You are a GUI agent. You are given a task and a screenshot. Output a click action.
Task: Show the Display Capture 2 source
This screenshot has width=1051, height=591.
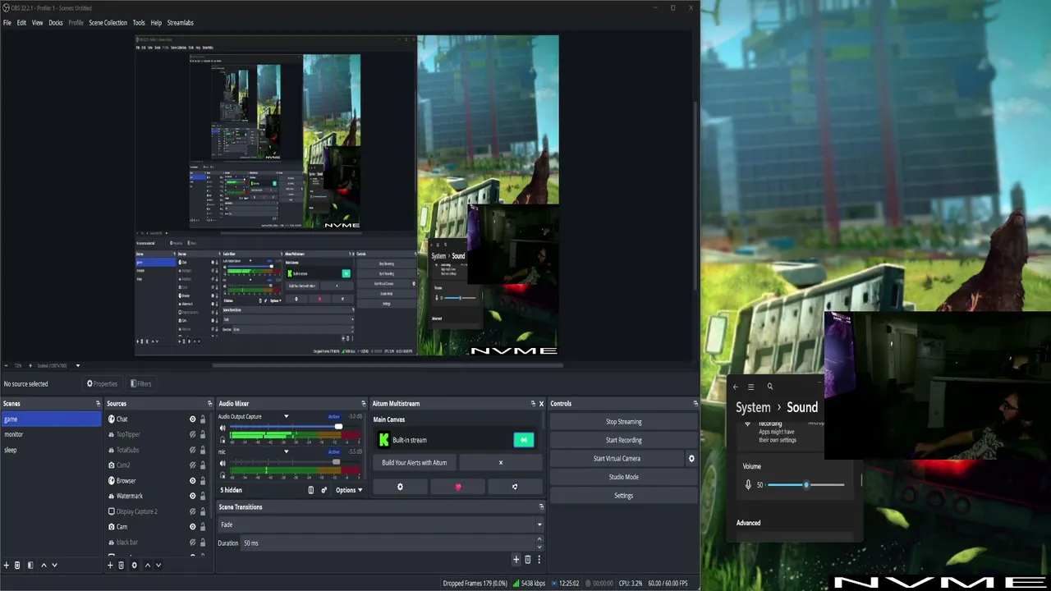pyautogui.click(x=193, y=511)
